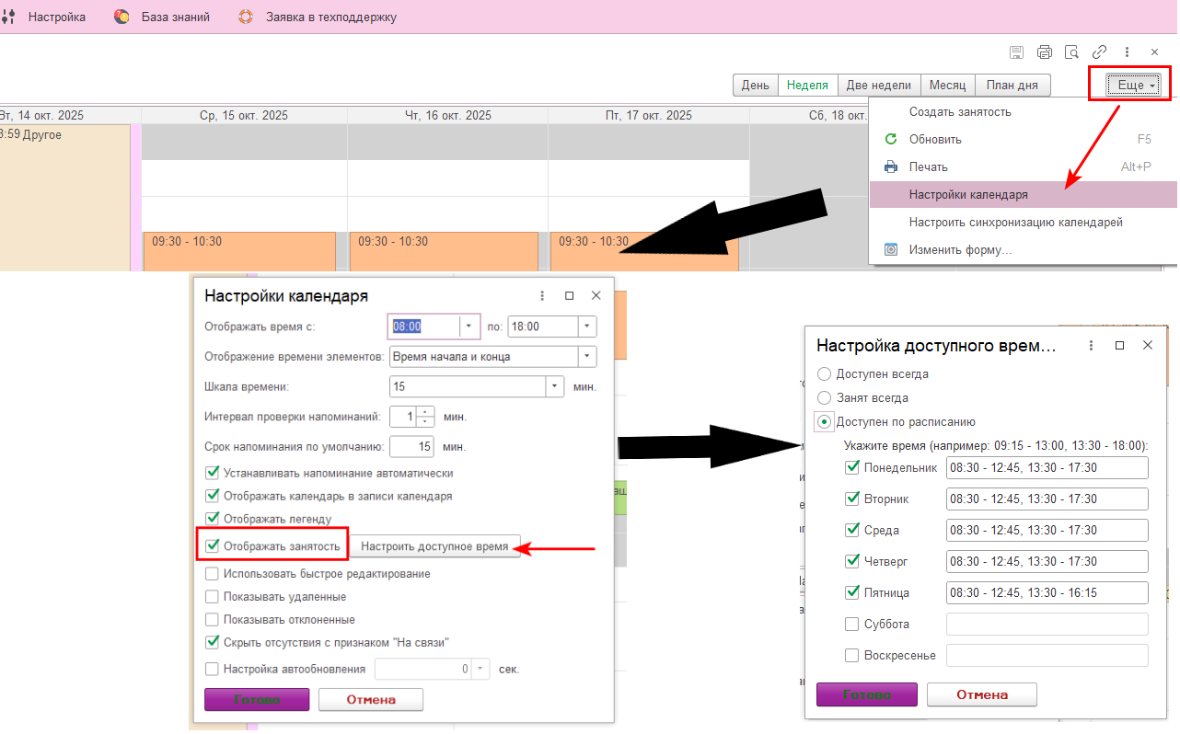Expand Отображение времени элементов dropdown
The image size is (1180, 734).
point(586,357)
